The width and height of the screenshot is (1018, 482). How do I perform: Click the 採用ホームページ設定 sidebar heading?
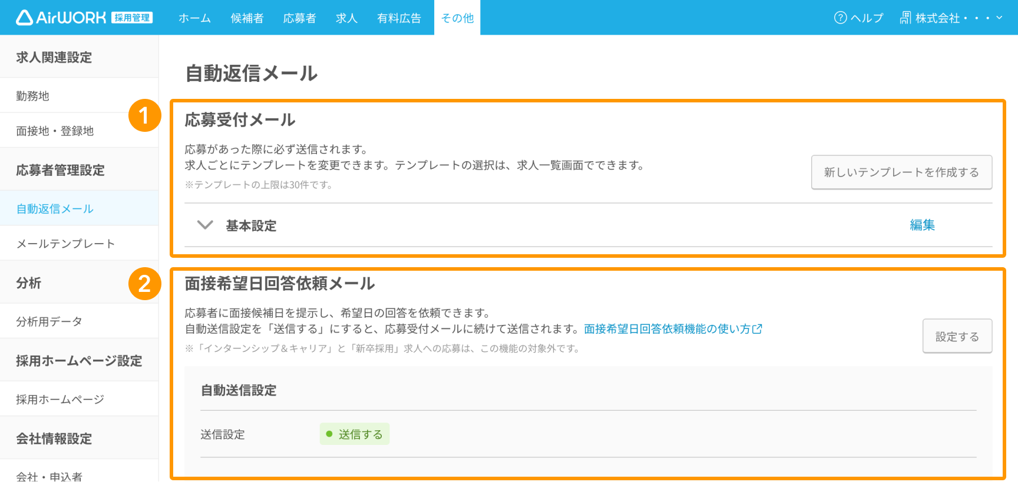pos(79,361)
